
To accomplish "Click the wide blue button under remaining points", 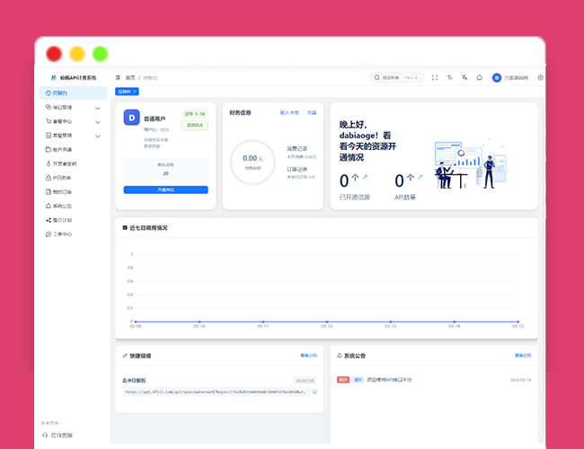I will [x=165, y=189].
